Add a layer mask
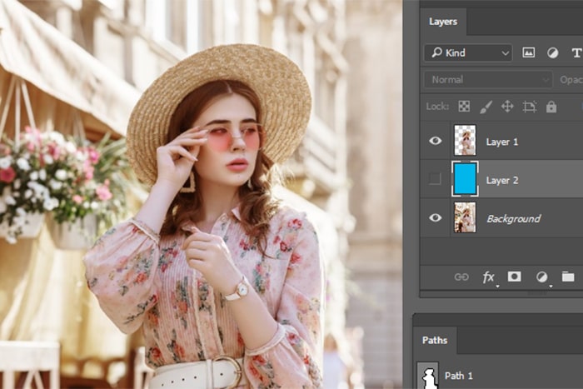 pos(515,277)
